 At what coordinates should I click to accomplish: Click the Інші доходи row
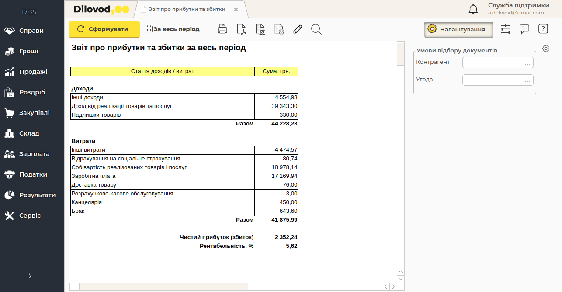click(x=184, y=97)
